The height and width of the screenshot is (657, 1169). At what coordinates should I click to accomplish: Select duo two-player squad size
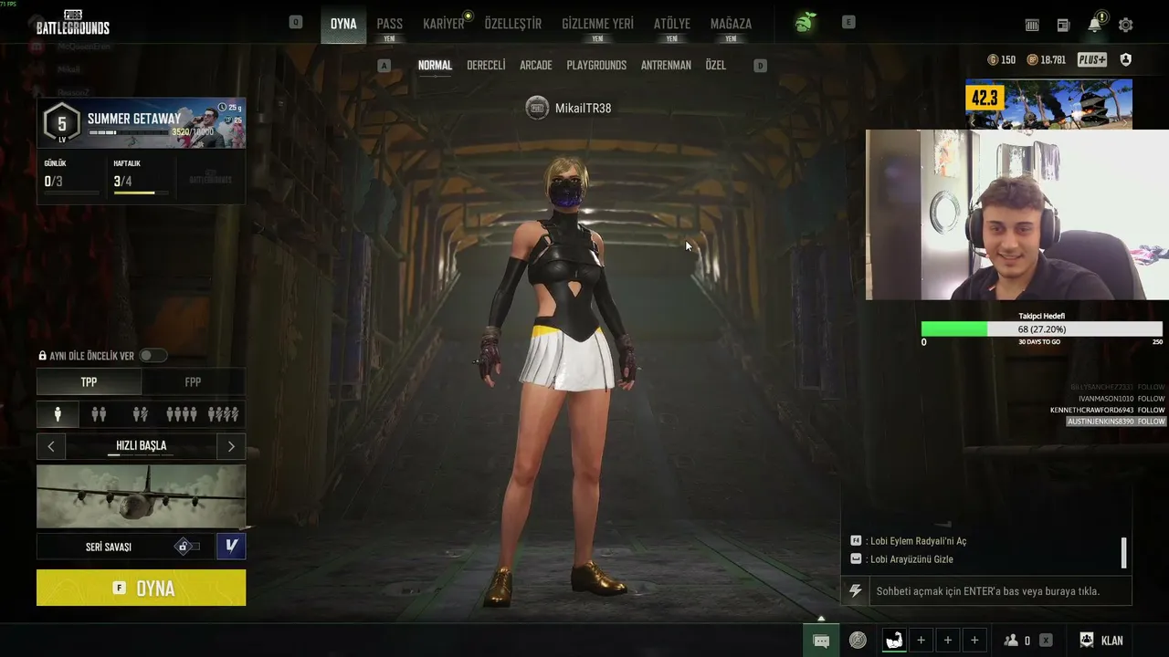point(99,414)
